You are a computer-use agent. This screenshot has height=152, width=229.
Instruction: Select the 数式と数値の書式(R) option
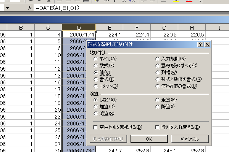[x=179, y=79]
